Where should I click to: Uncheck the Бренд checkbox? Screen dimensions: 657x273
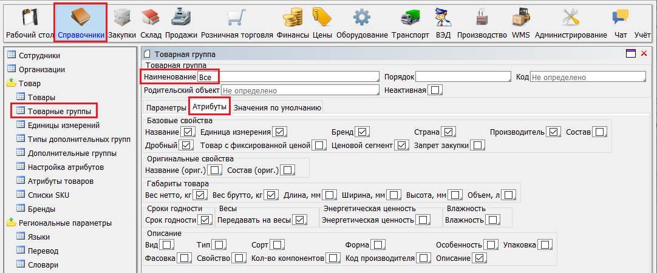363,132
